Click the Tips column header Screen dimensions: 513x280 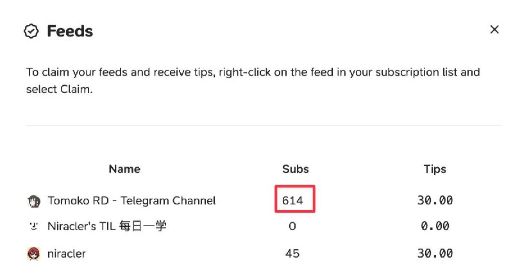click(435, 169)
